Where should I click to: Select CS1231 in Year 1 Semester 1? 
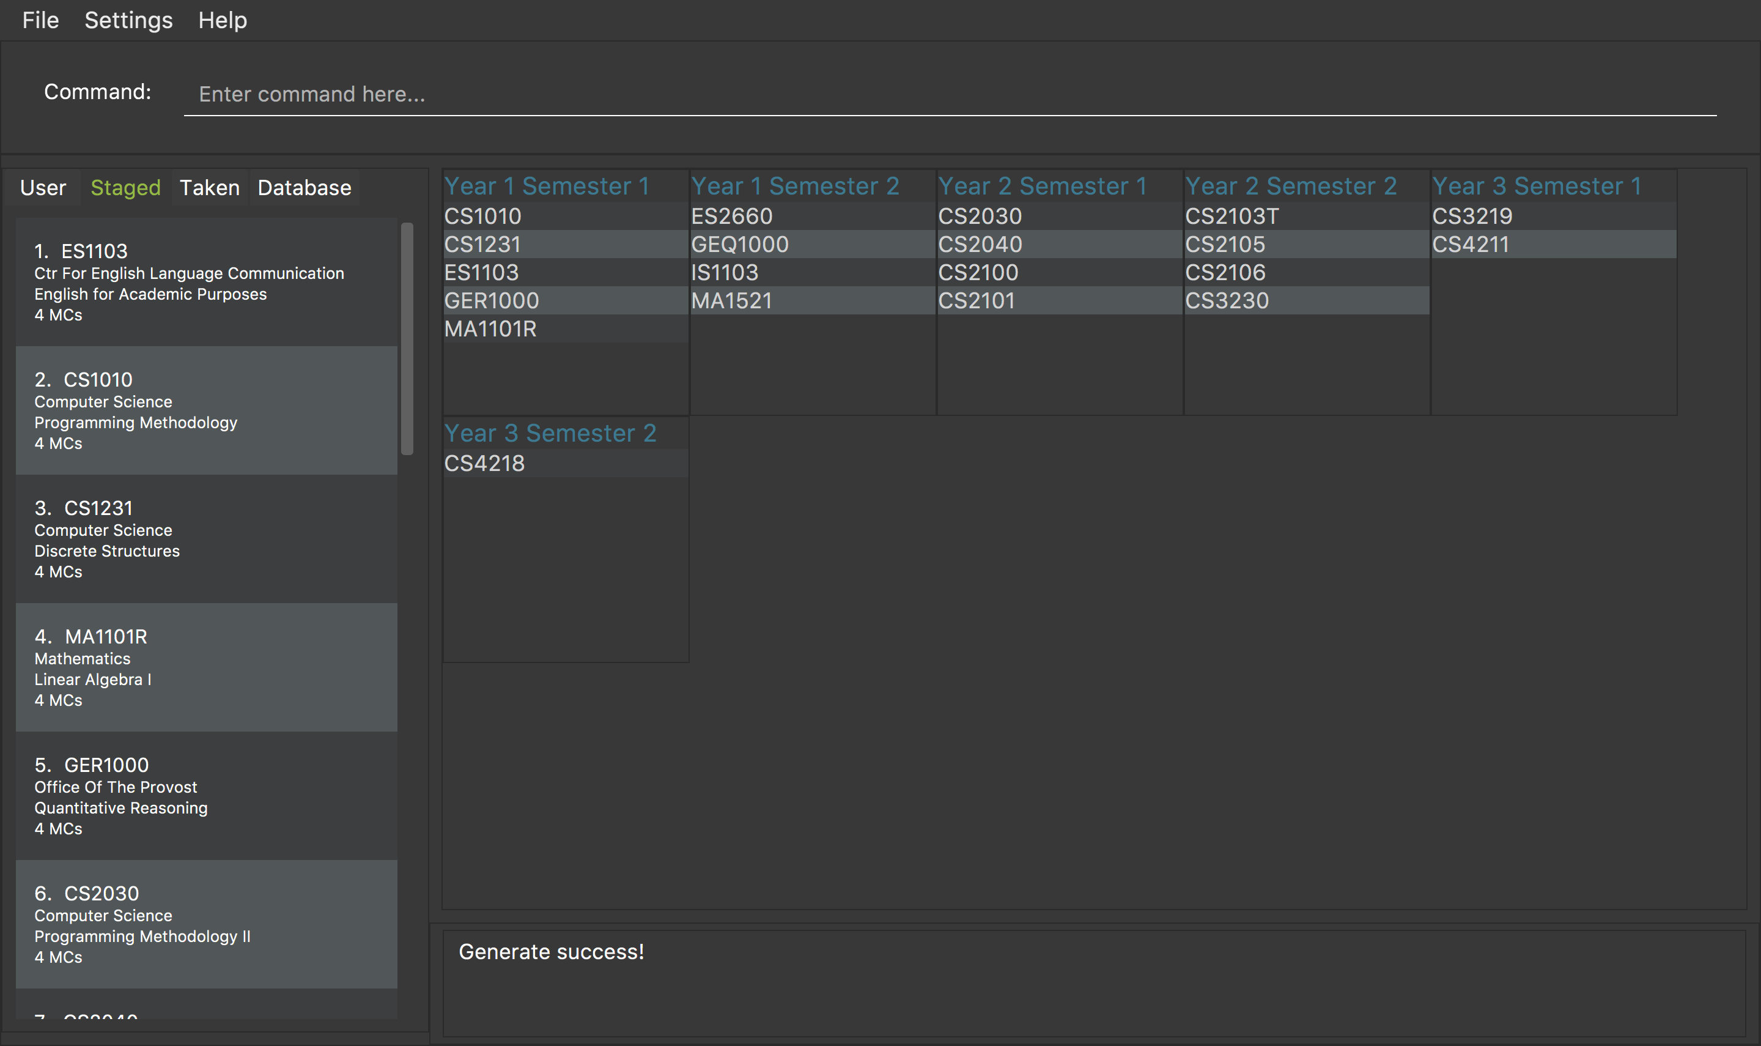566,244
